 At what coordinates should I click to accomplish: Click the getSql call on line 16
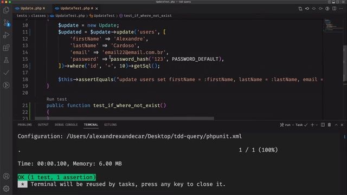[143, 66]
